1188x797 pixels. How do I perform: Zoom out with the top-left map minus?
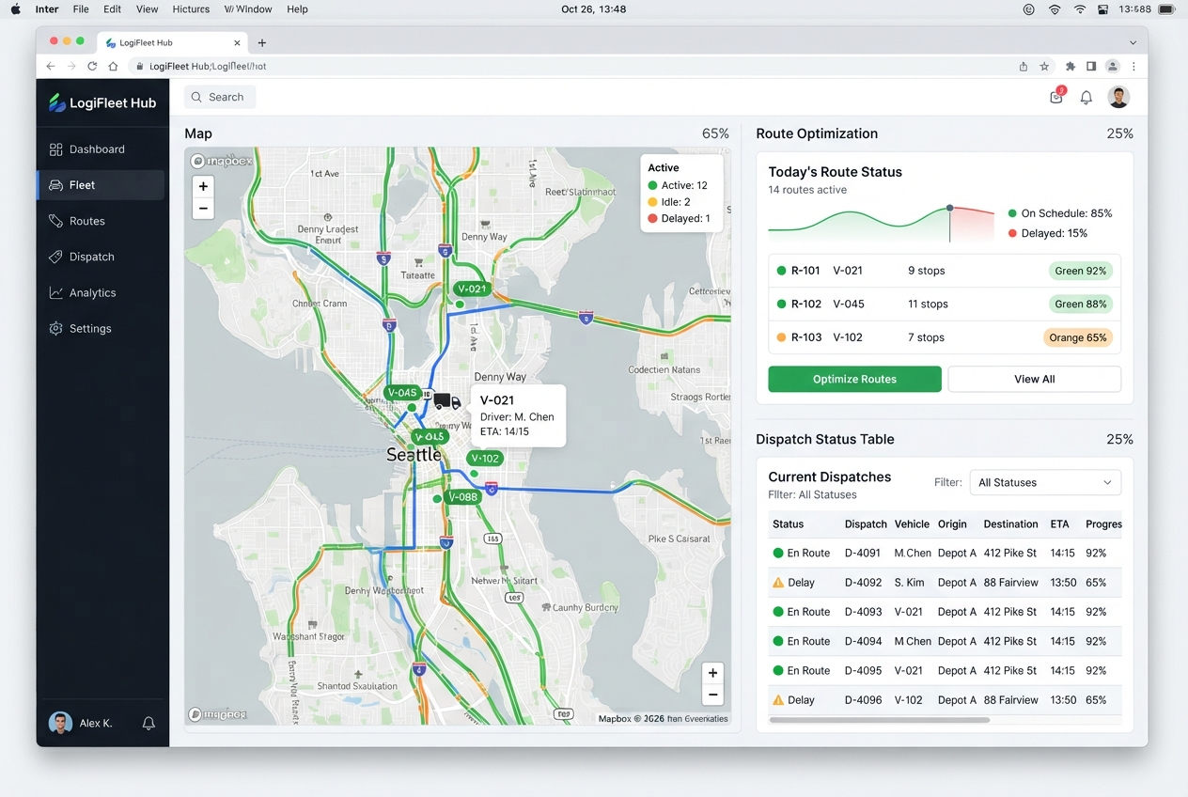pyautogui.click(x=203, y=208)
